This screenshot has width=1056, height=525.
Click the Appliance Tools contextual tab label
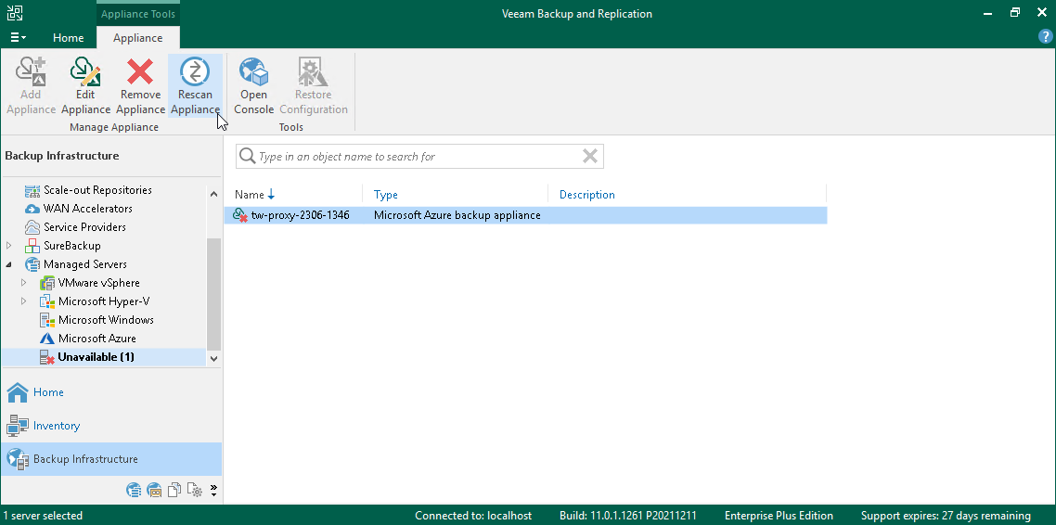pyautogui.click(x=138, y=14)
